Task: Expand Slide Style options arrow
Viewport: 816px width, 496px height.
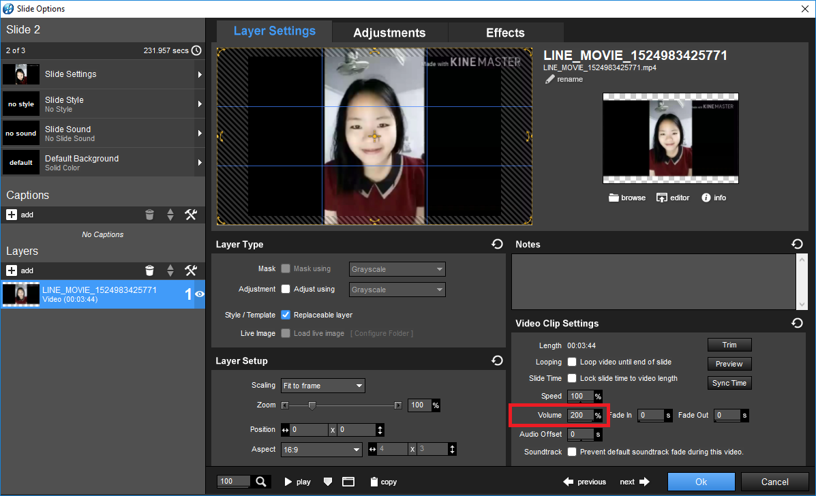Action: pyautogui.click(x=200, y=104)
